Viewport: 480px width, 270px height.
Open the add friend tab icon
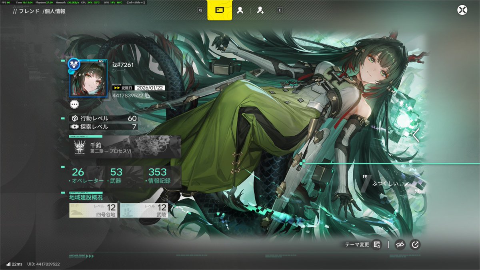(260, 11)
